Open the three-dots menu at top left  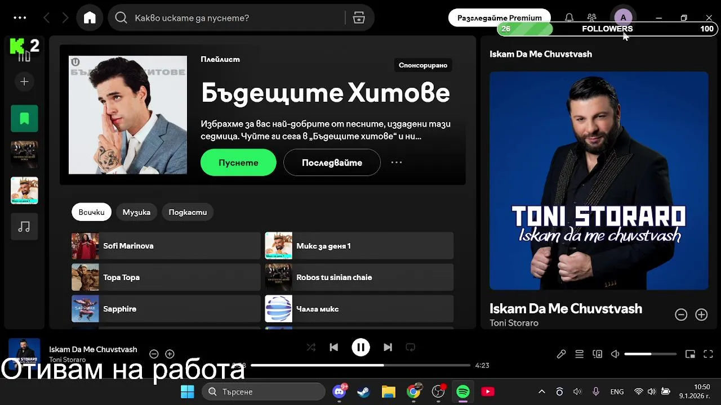[20, 18]
